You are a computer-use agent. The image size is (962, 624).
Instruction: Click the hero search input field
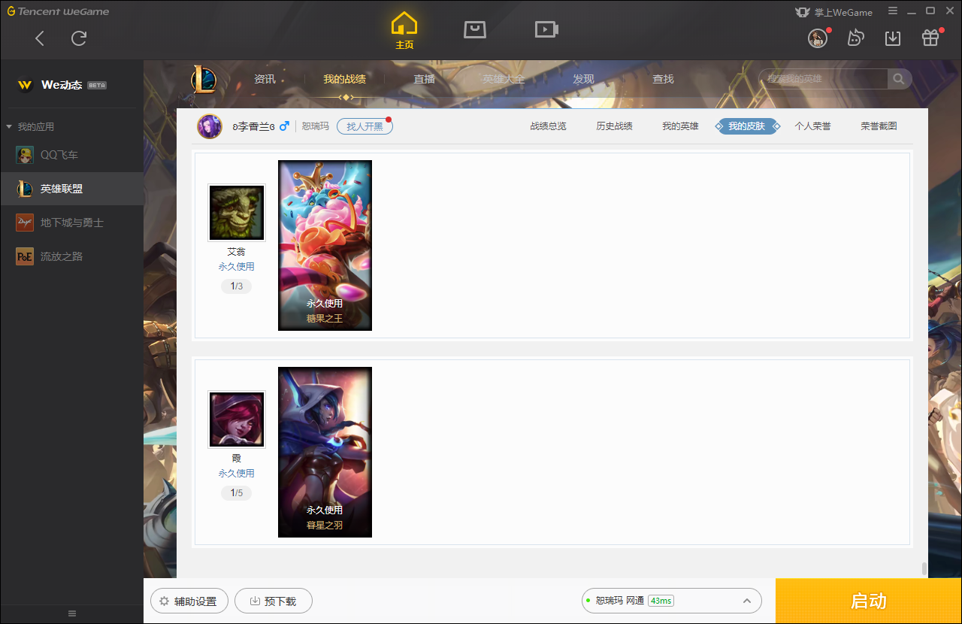(x=824, y=79)
